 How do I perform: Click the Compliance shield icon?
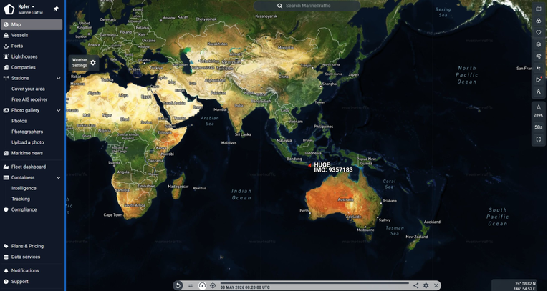point(6,209)
